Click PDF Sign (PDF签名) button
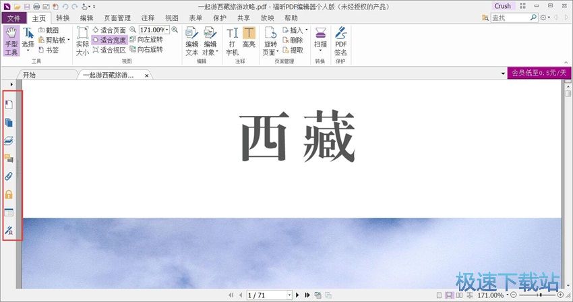The height and width of the screenshot is (302, 573). click(x=340, y=41)
